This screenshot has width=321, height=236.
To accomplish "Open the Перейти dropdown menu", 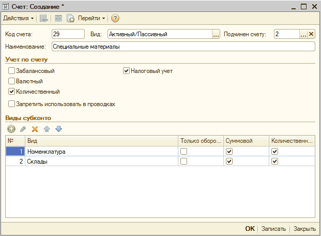I will click(x=91, y=18).
